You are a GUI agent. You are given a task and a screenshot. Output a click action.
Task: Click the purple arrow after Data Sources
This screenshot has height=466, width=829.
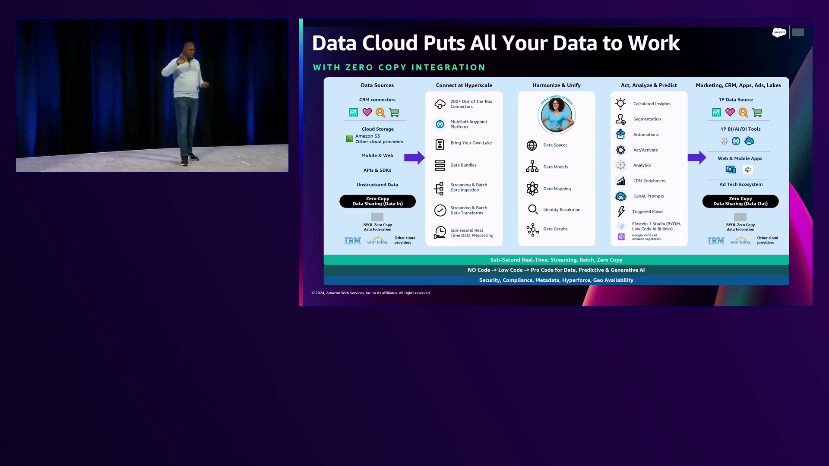click(x=414, y=157)
